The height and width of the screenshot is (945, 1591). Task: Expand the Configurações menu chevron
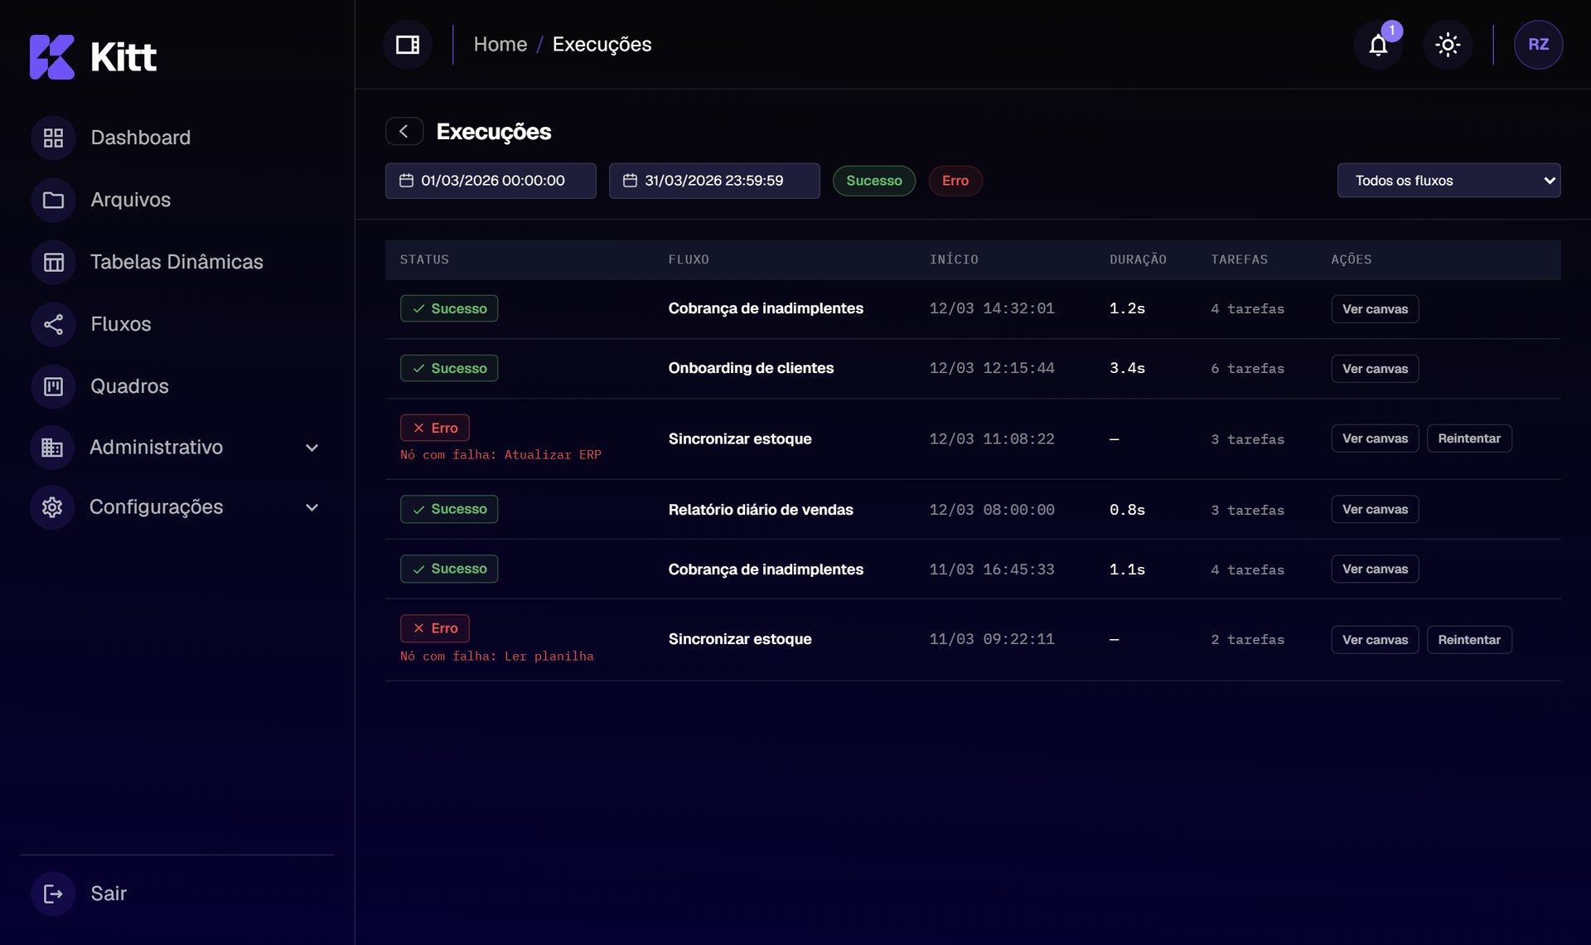312,507
